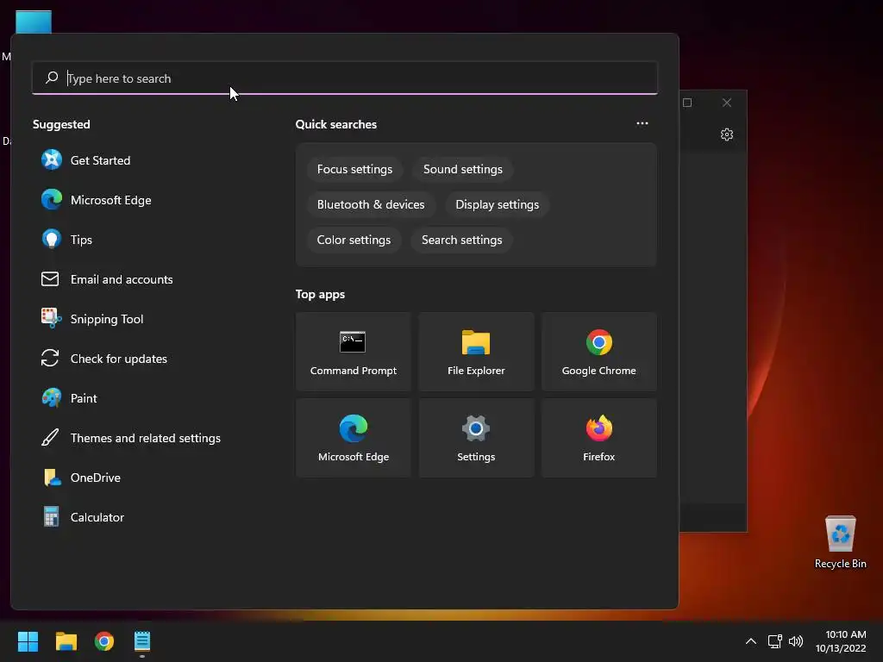The height and width of the screenshot is (662, 883).
Task: Open taskbar clock and date
Action: click(841, 641)
